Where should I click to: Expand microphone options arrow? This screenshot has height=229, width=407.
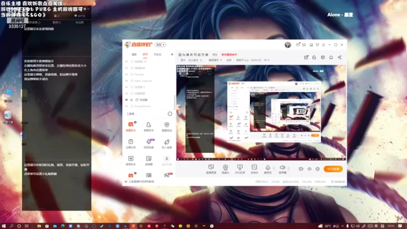(274, 168)
